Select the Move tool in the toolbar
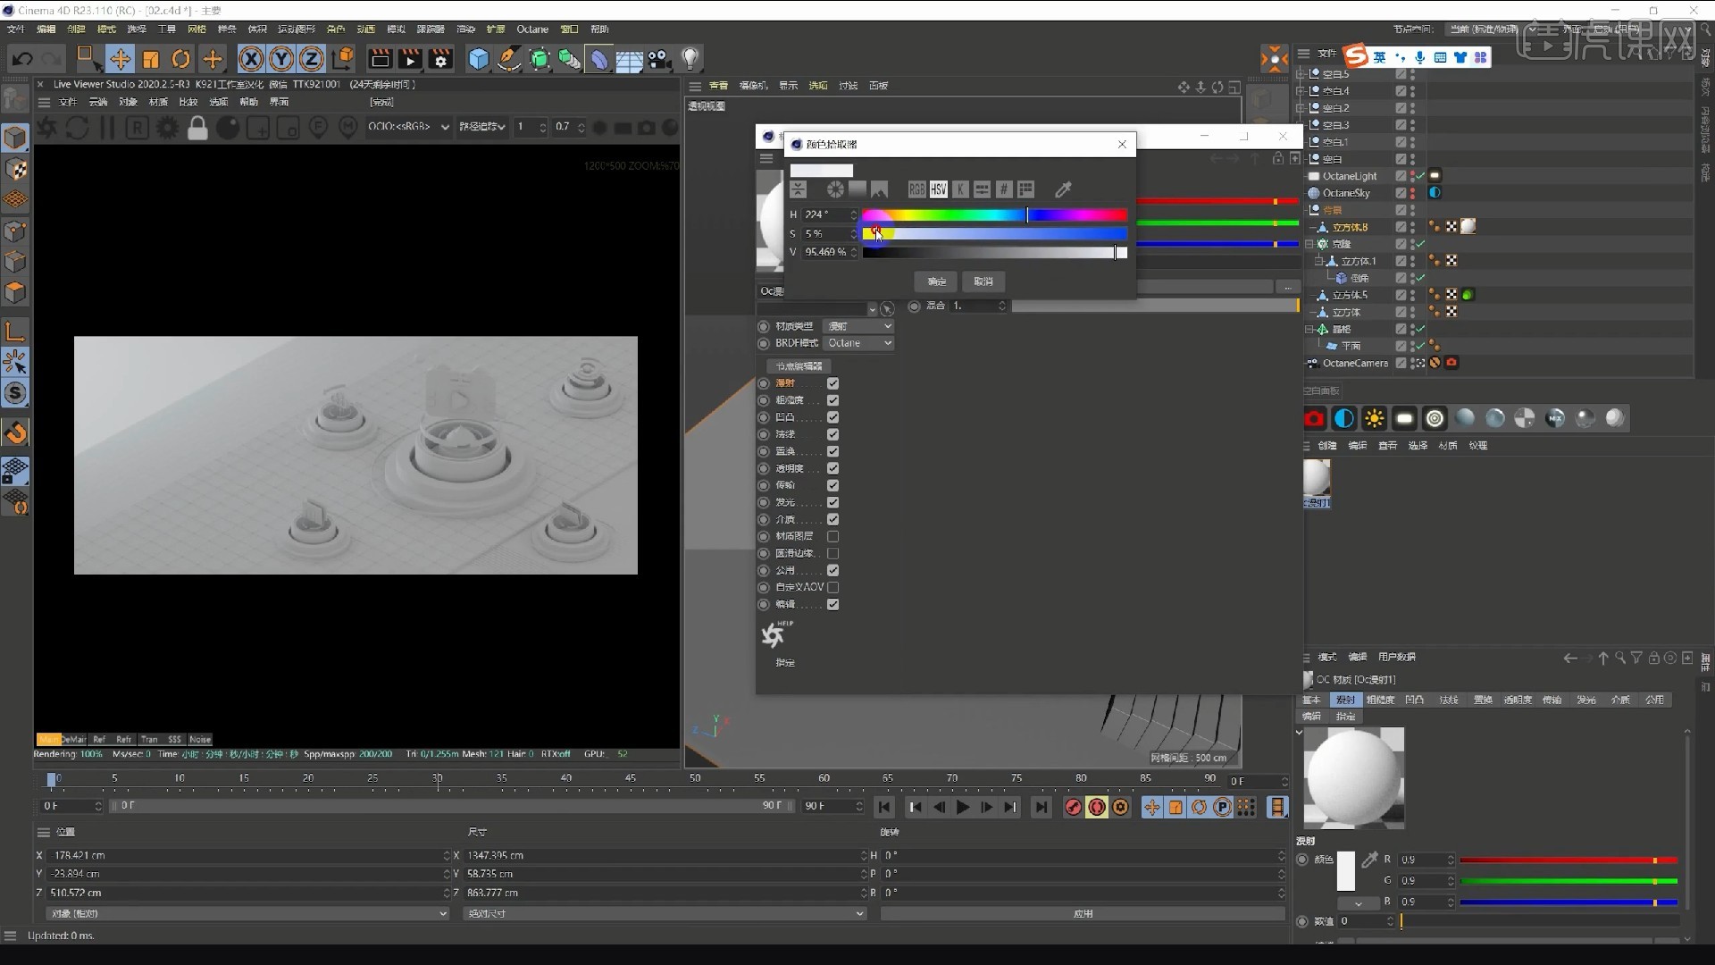The height and width of the screenshot is (965, 1715). coord(121,58)
